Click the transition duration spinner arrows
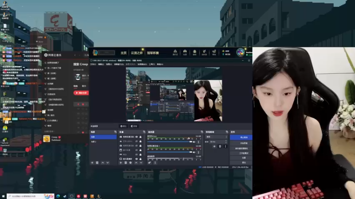 pos(226,142)
